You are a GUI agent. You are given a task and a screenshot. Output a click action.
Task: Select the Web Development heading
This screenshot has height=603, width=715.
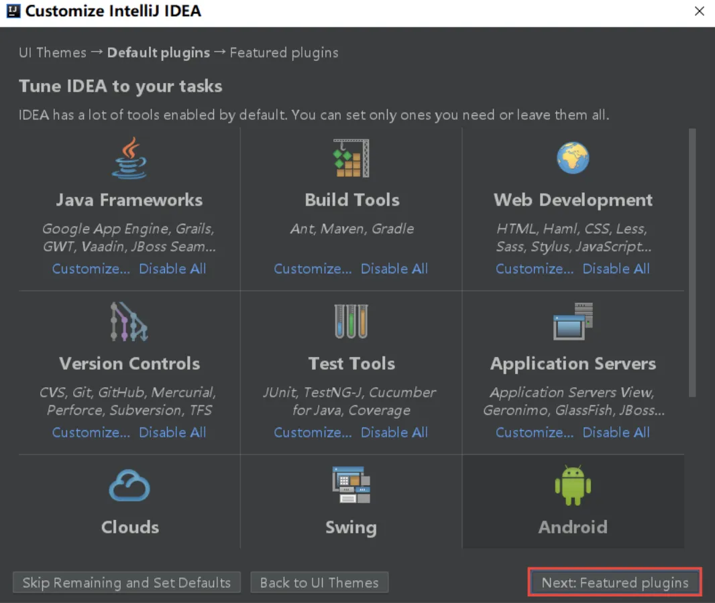coord(573,200)
